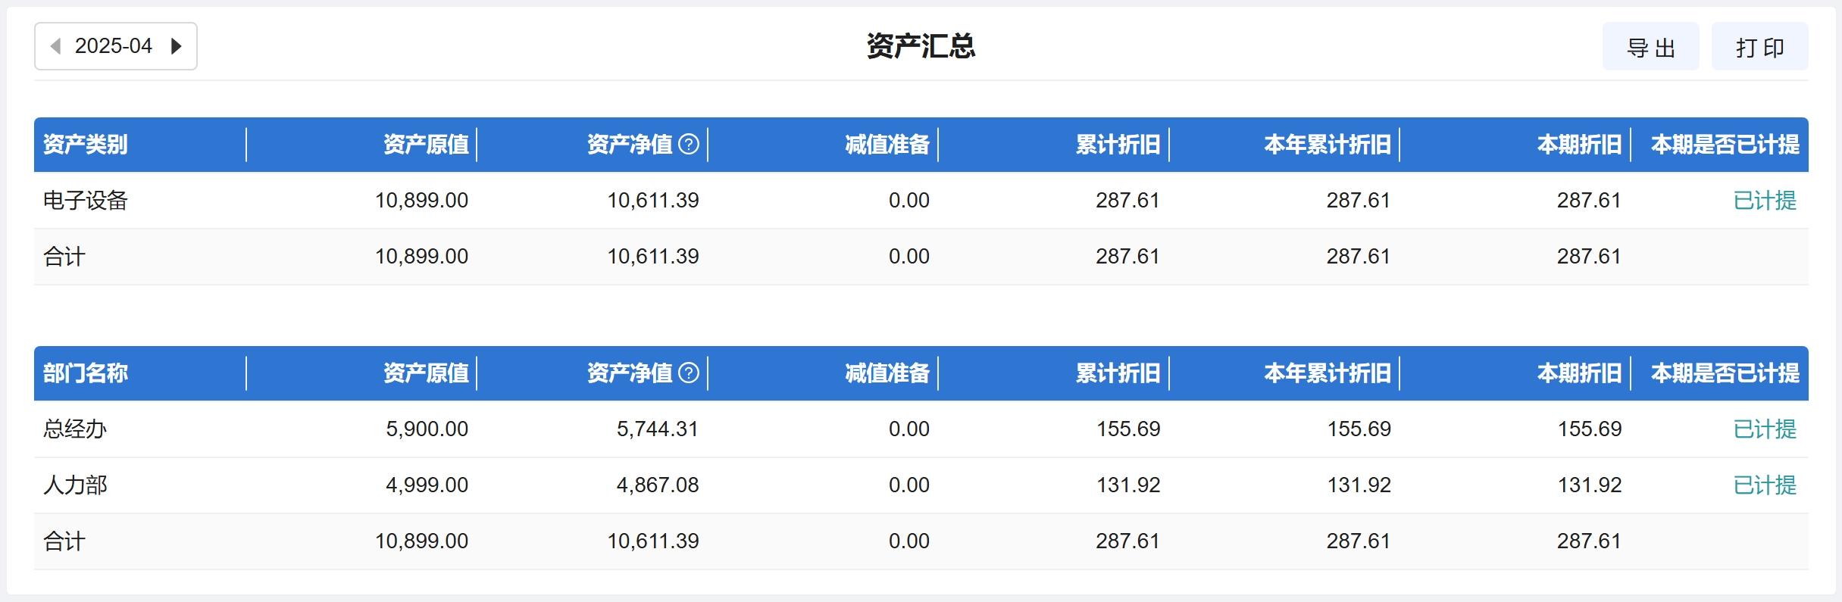The width and height of the screenshot is (1842, 602).
Task: Click previous month arrow in date picker
Action: pos(55,46)
